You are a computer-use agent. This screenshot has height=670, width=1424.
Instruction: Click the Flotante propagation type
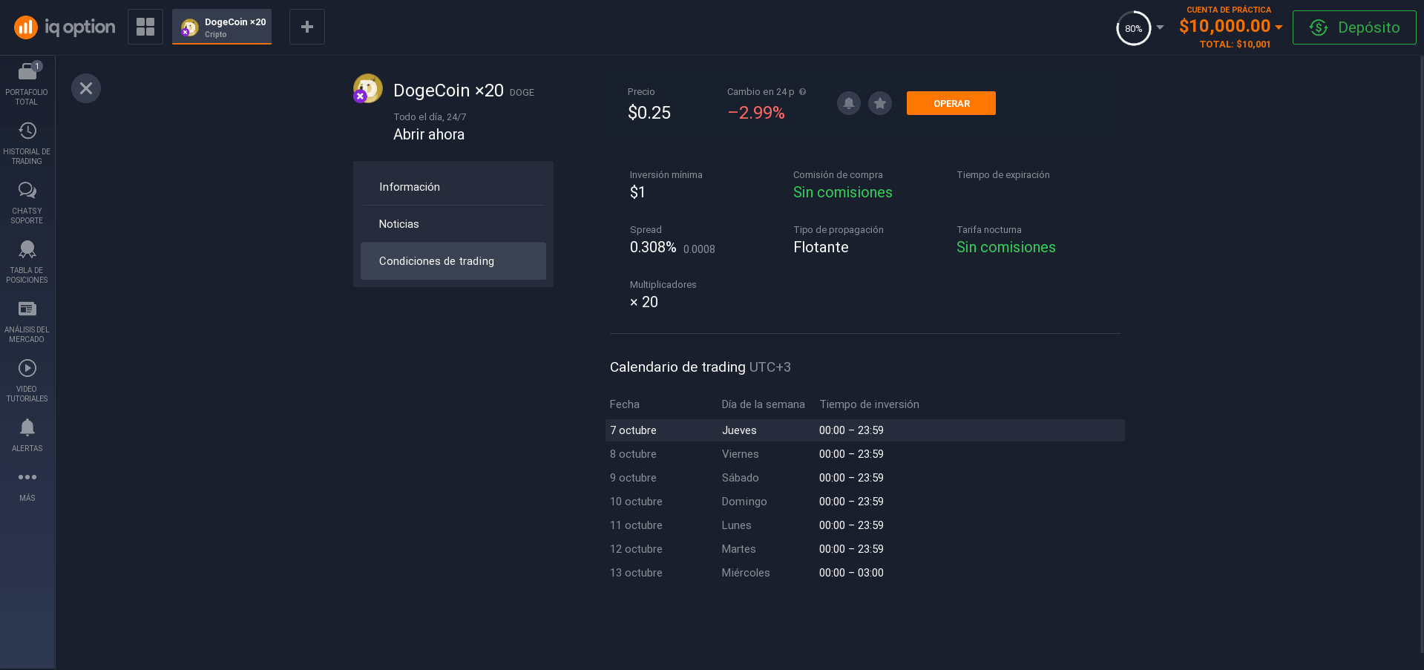click(821, 247)
